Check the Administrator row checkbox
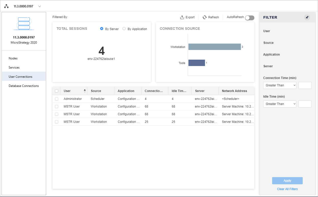 pyautogui.click(x=57, y=99)
